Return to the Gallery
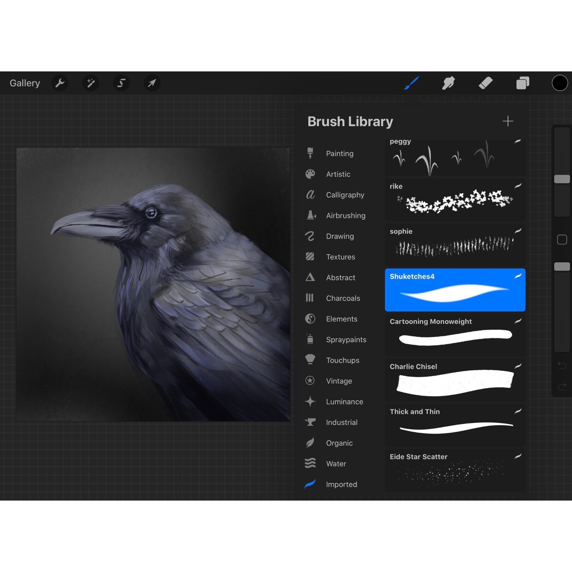572x572 pixels. [25, 83]
